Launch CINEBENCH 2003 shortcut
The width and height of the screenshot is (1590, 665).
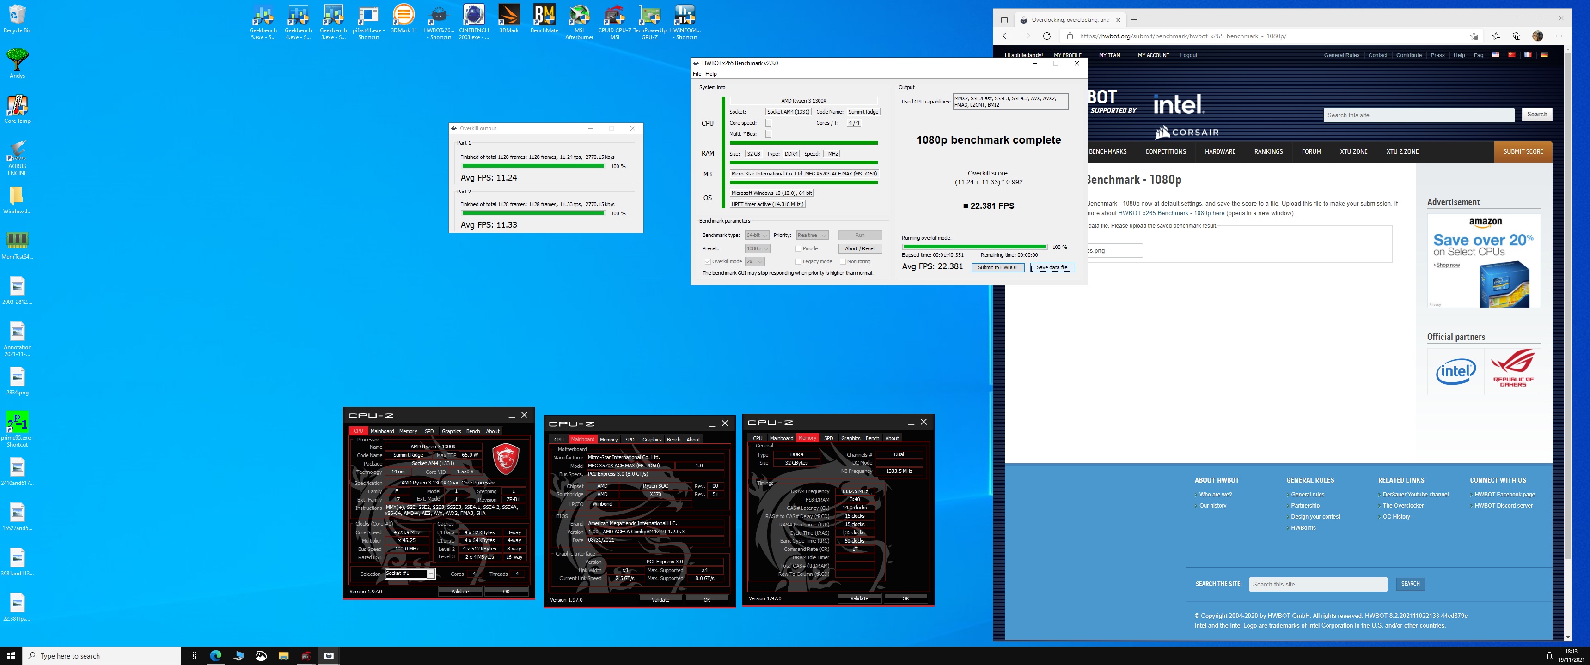click(x=474, y=22)
